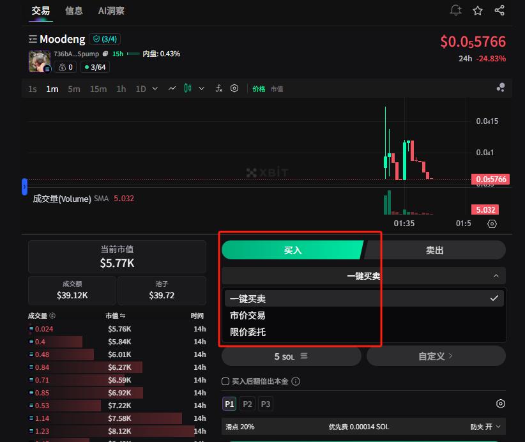The image size is (525, 442).
Task: Expand the timeframe dropdown after 1D
Action: [155, 89]
